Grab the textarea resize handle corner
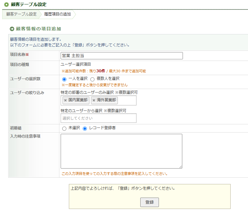The height and width of the screenshot is (214, 248). click(181, 167)
